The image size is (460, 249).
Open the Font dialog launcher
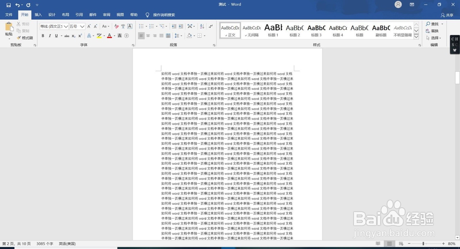point(133,45)
